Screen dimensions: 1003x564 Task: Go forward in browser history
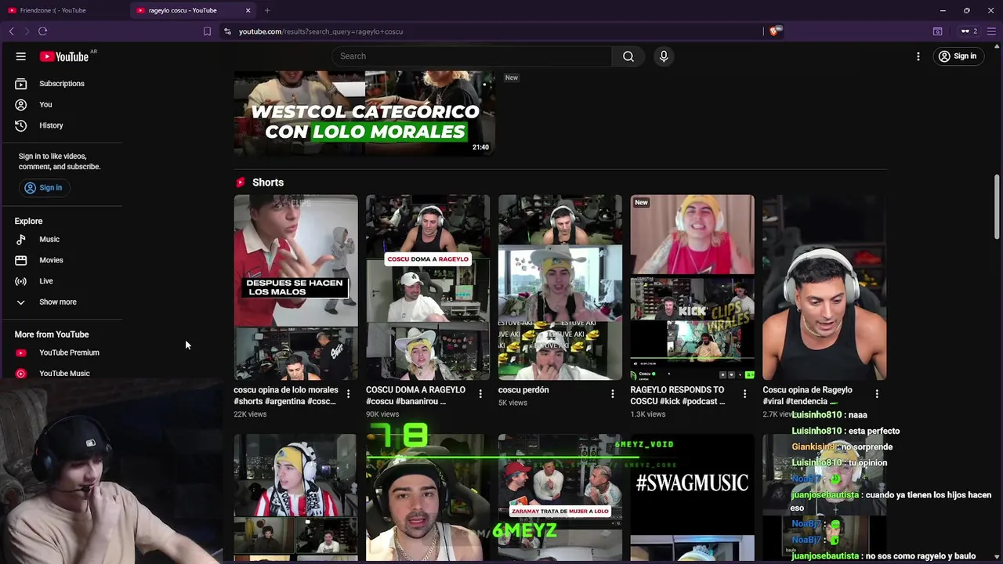click(27, 31)
